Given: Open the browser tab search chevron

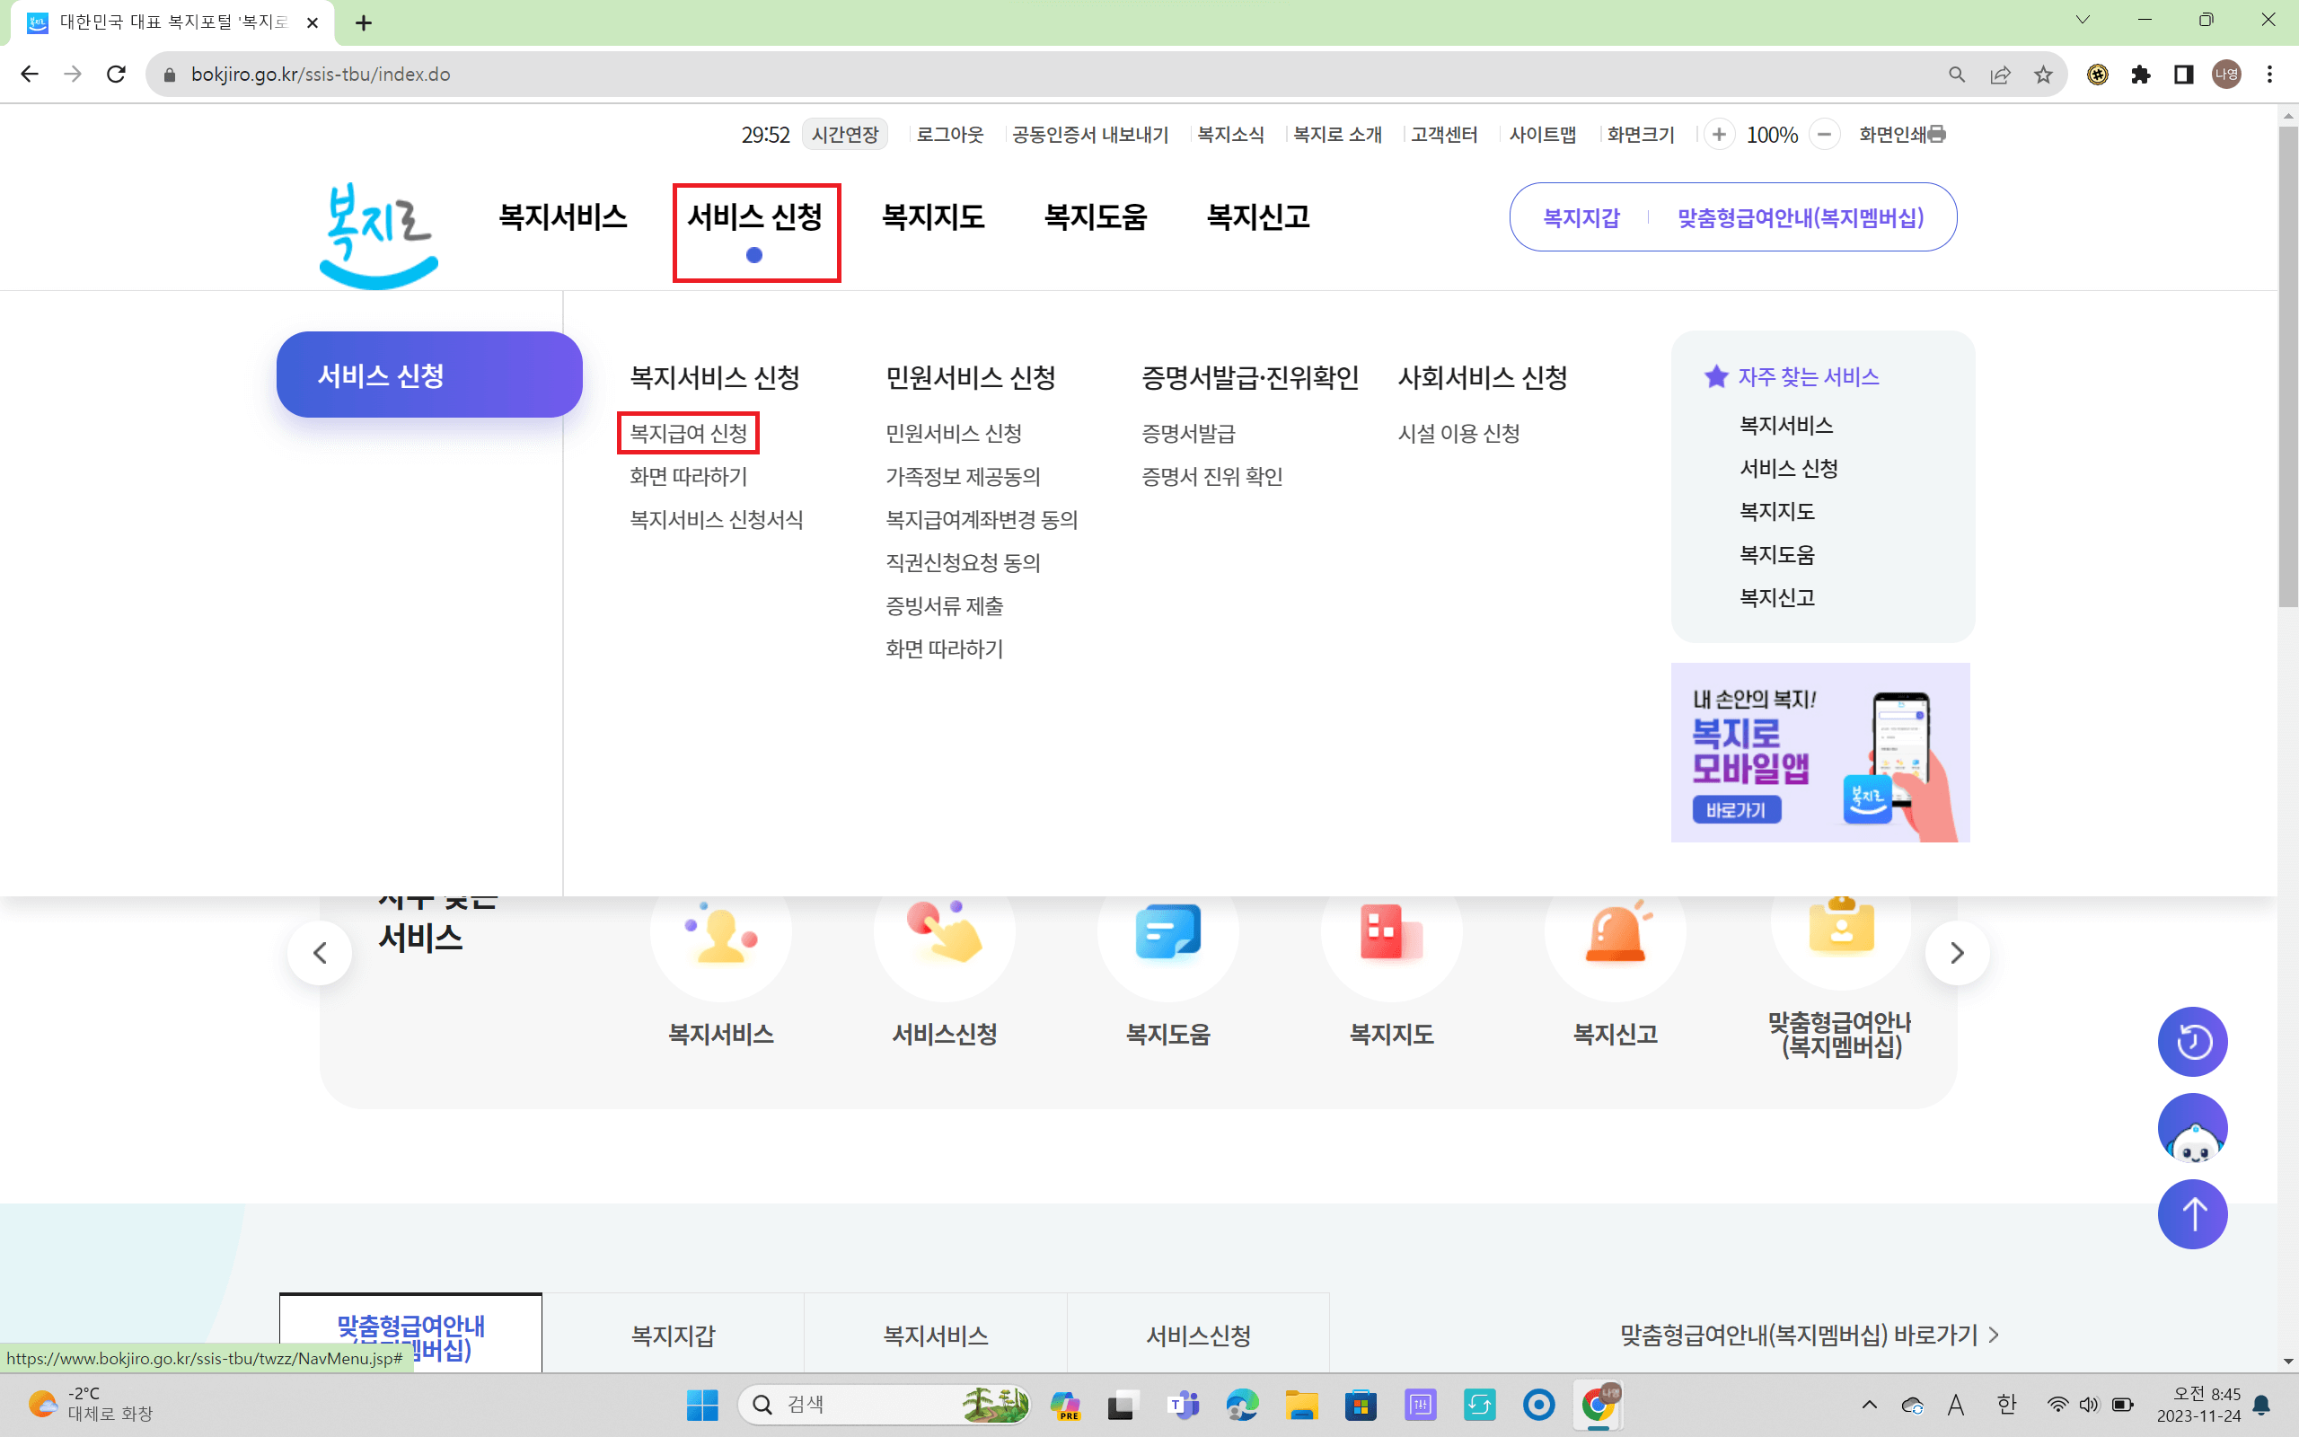Looking at the screenshot, I should pyautogui.click(x=2083, y=19).
